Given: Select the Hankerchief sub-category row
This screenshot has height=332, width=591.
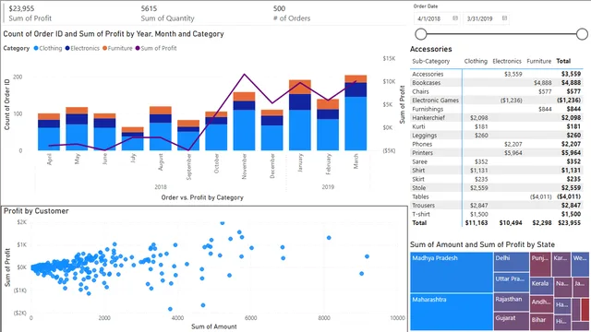Looking at the screenshot, I should click(x=497, y=118).
